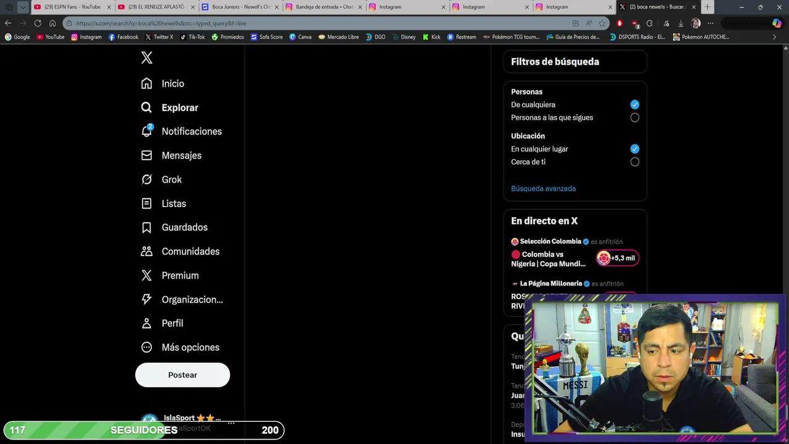Open the Canva bookmark
The image size is (789, 444).
(x=300, y=37)
